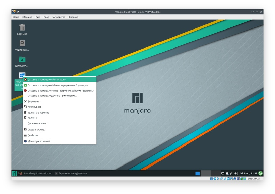Image resolution: width=275 pixels, height=194 pixels.
Task: Click the VirtualBox hard disk status icon
Action: pyautogui.click(x=211, y=179)
